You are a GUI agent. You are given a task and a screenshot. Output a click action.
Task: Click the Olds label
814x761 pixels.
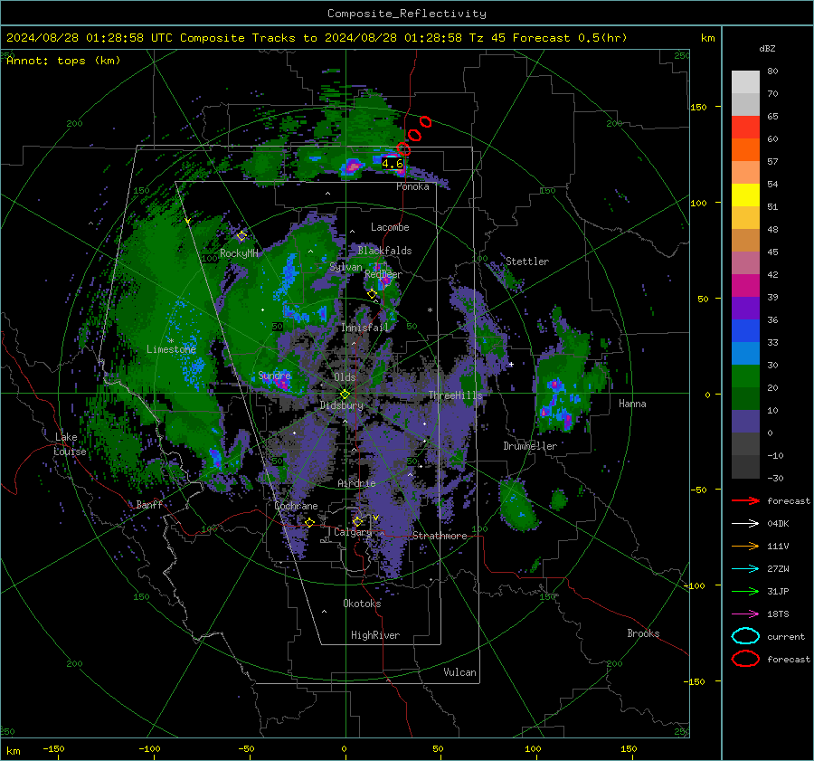point(345,377)
